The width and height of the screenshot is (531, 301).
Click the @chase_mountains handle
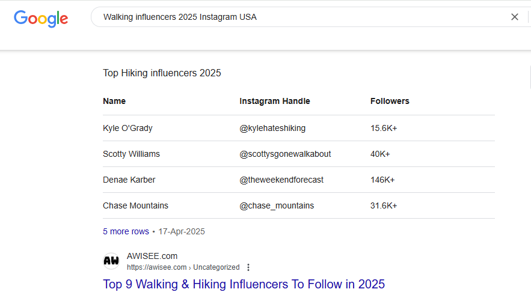pyautogui.click(x=277, y=205)
